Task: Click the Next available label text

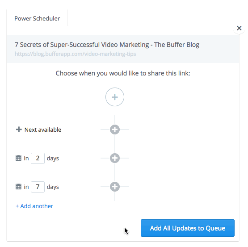Action: click(x=43, y=130)
